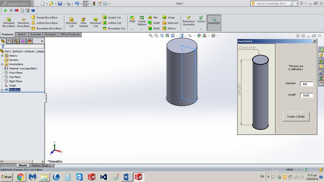
Task: Undo the last action
Action: tap(77, 3)
